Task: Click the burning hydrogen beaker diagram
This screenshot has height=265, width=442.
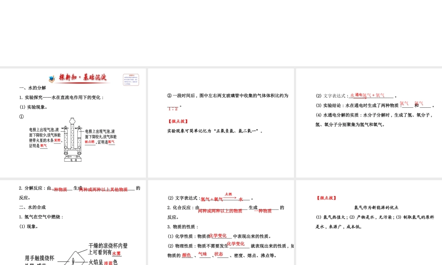Action: tap(74, 257)
